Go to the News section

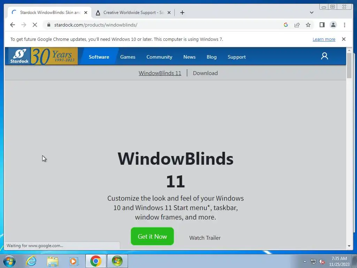pyautogui.click(x=189, y=57)
